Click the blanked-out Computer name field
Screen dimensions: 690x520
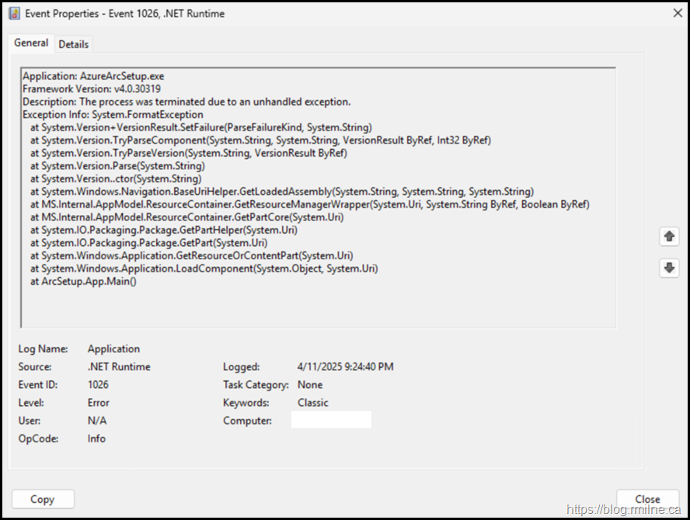click(331, 421)
